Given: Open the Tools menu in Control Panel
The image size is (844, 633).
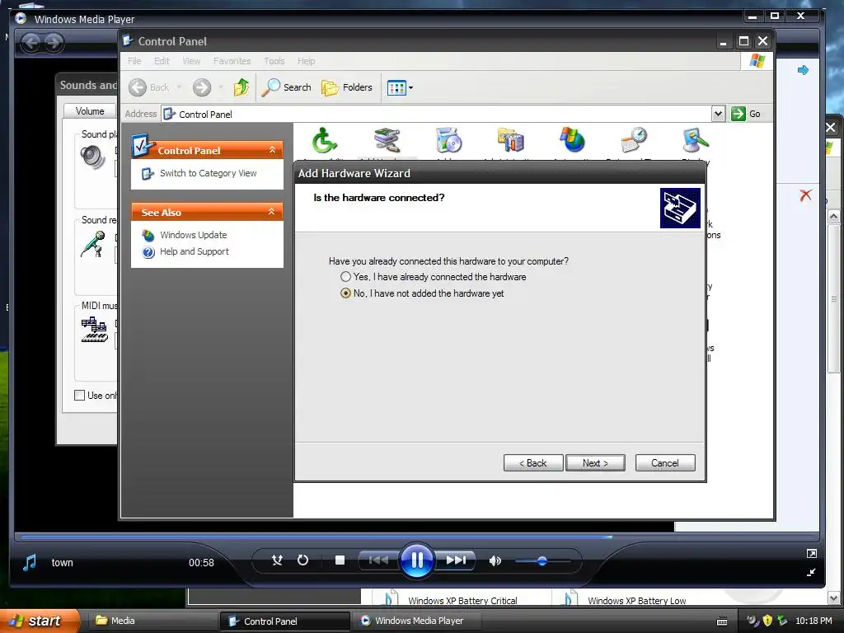Looking at the screenshot, I should point(274,61).
